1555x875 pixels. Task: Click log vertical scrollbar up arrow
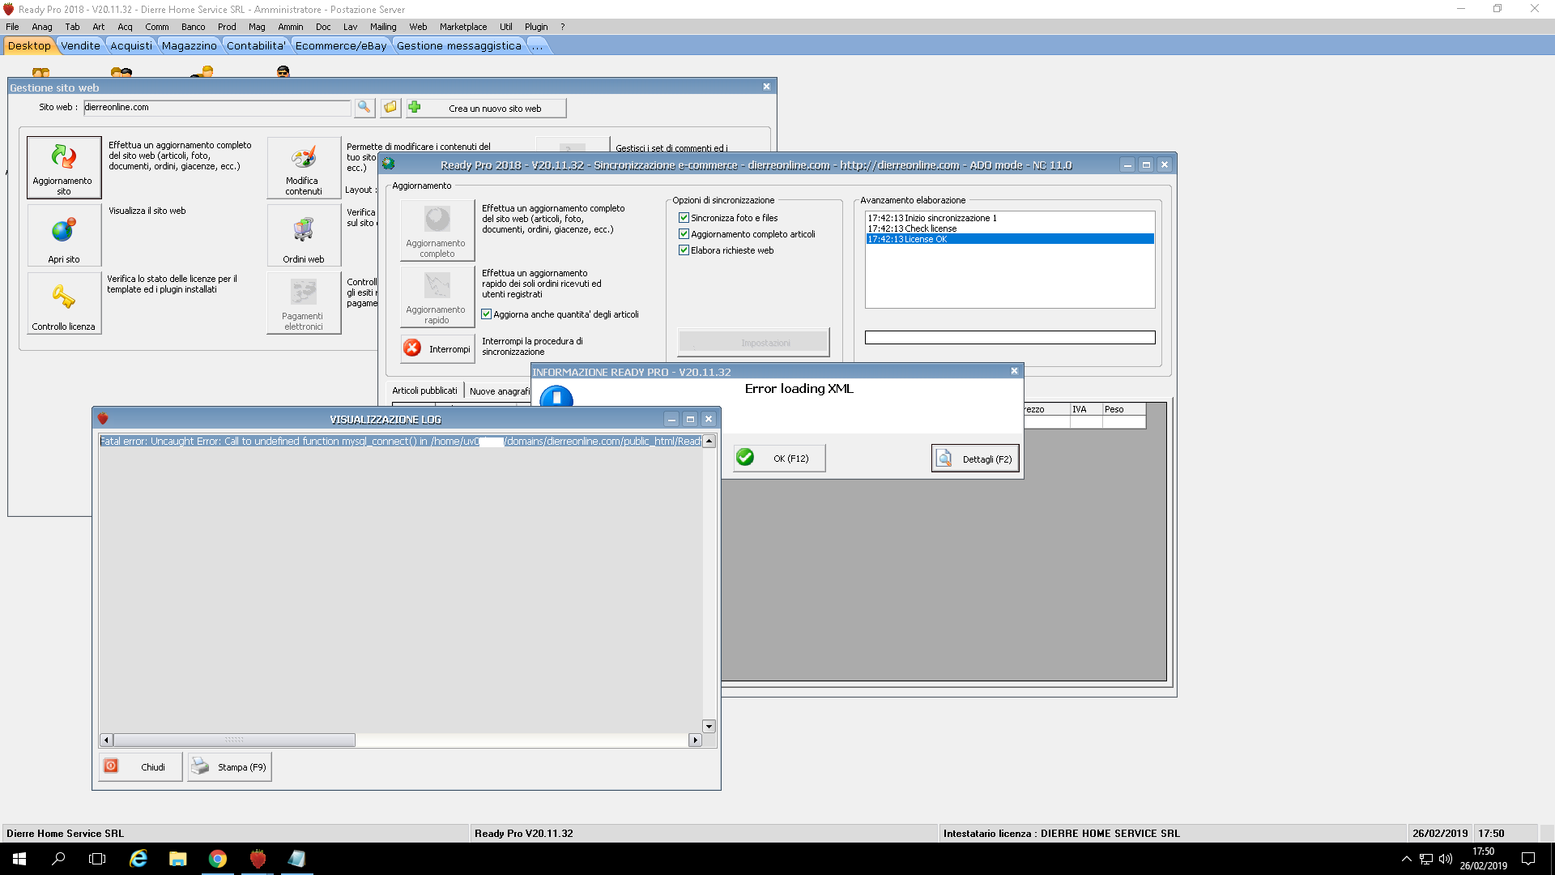click(x=709, y=442)
